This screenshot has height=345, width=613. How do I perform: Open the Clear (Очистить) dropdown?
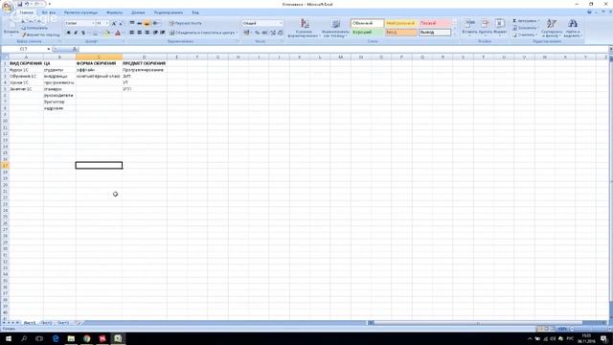click(x=525, y=34)
